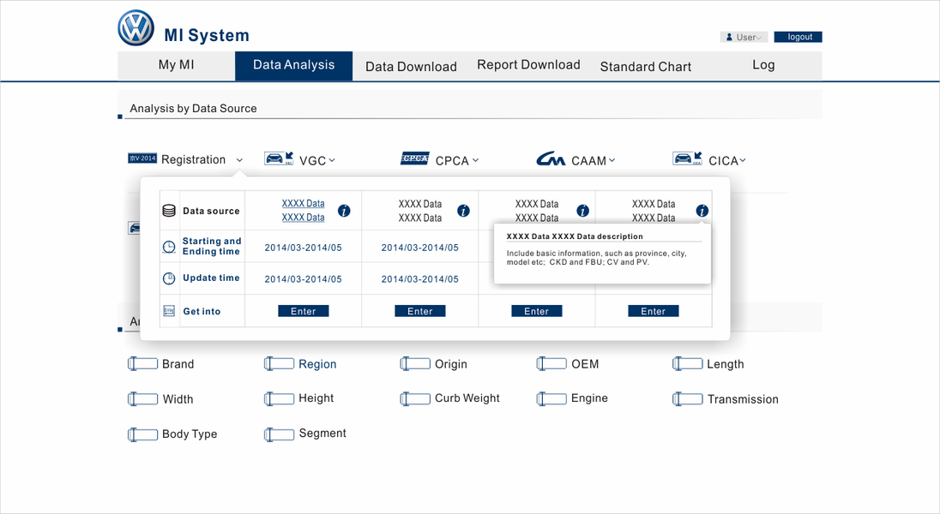This screenshot has width=940, height=514.
Task: Click the Brand dimension icon
Action: (142, 363)
